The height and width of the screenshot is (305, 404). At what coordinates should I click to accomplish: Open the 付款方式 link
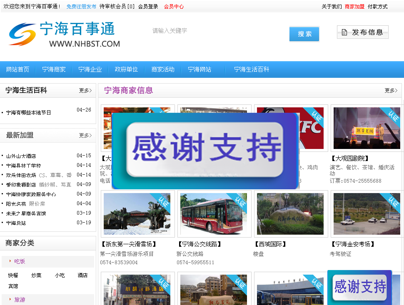click(x=377, y=6)
